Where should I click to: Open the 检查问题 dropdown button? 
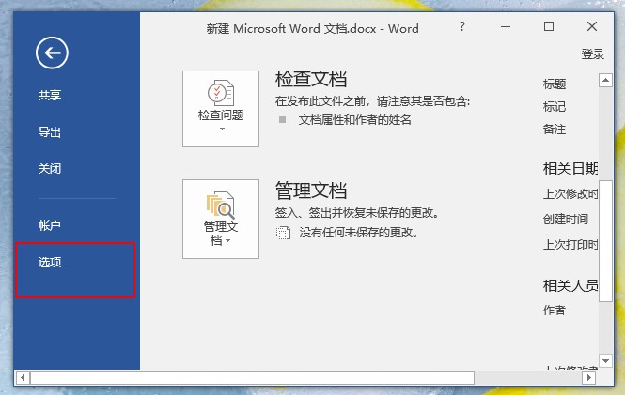pyautogui.click(x=221, y=109)
